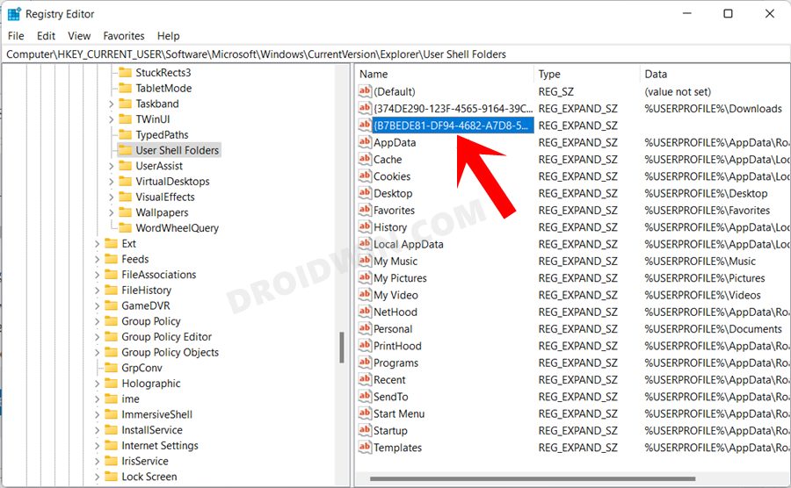Click the My Music string value icon

click(x=365, y=261)
